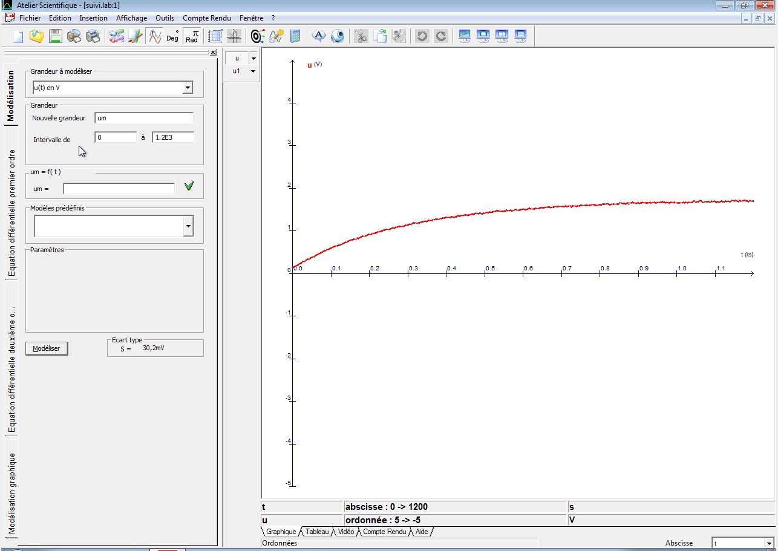Click the Intervalle start value field
The image size is (778, 551).
[x=116, y=137]
